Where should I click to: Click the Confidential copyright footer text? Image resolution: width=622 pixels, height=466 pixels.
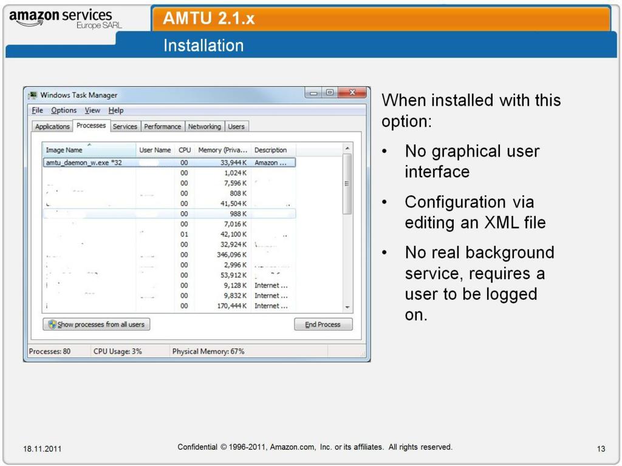(x=315, y=447)
